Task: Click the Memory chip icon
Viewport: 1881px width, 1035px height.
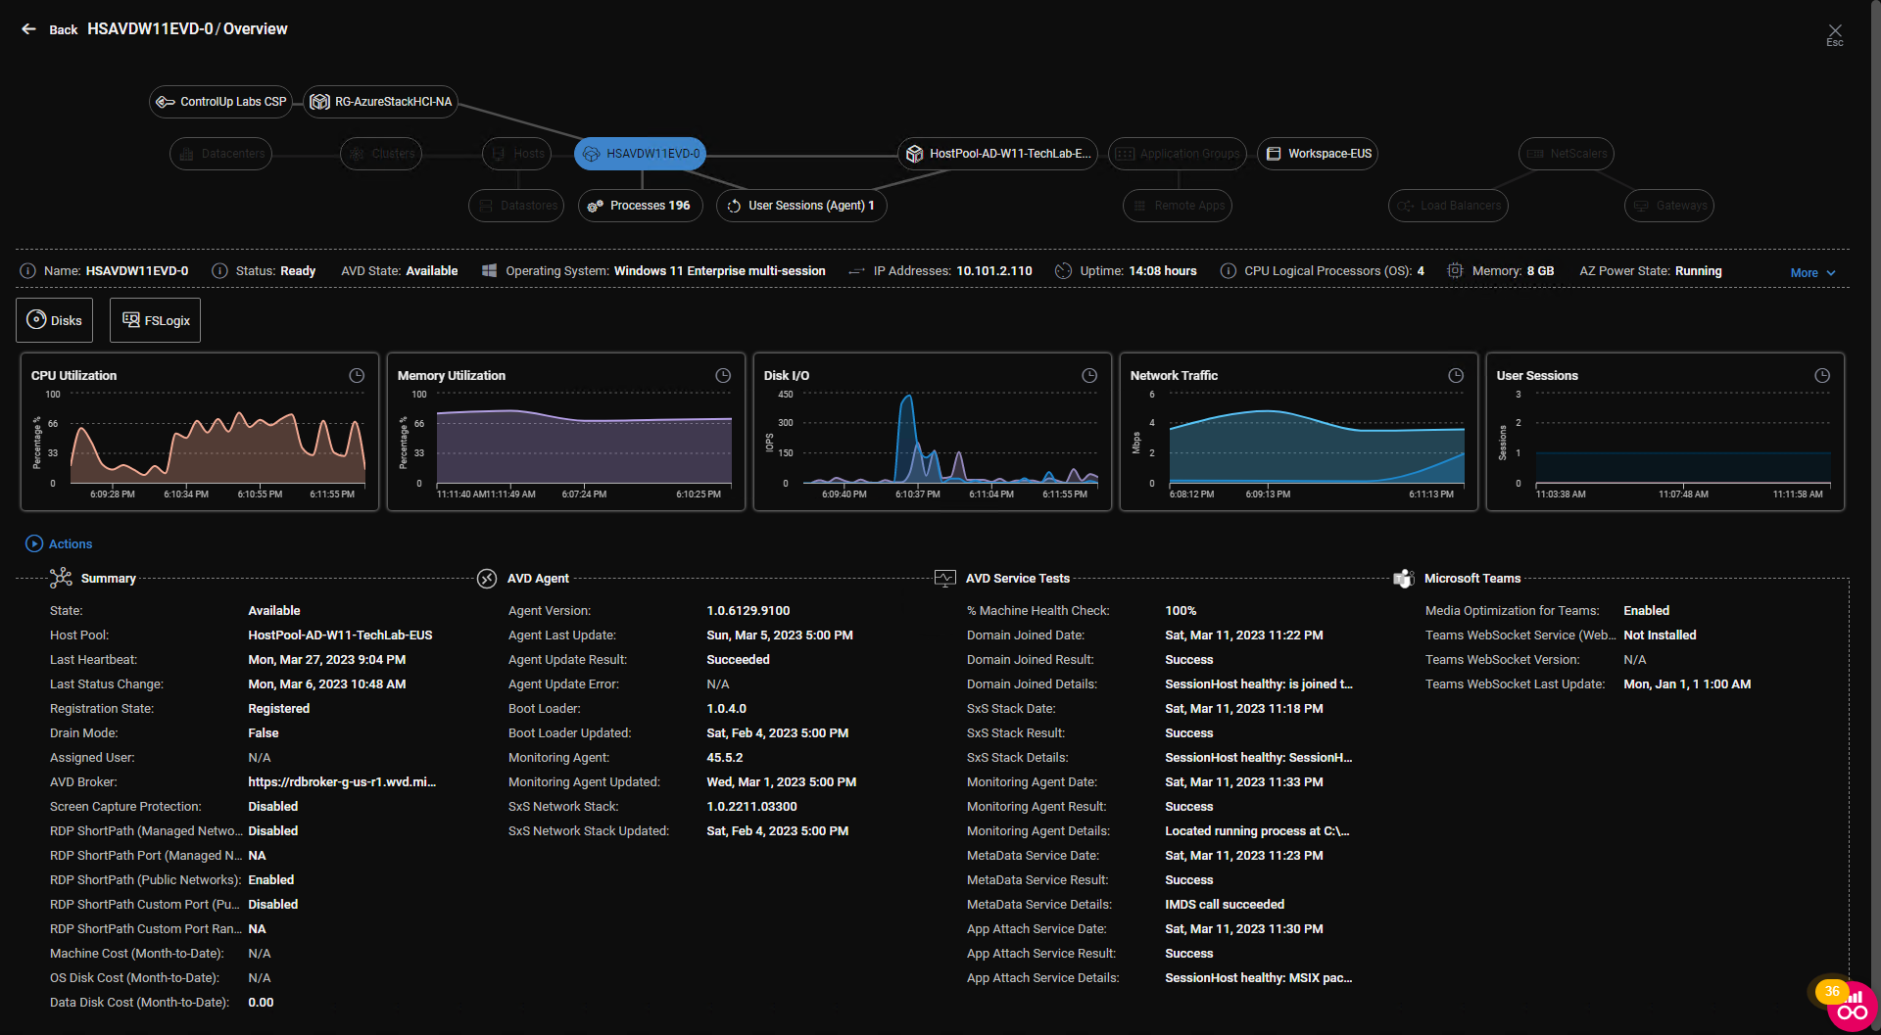Action: [1455, 271]
